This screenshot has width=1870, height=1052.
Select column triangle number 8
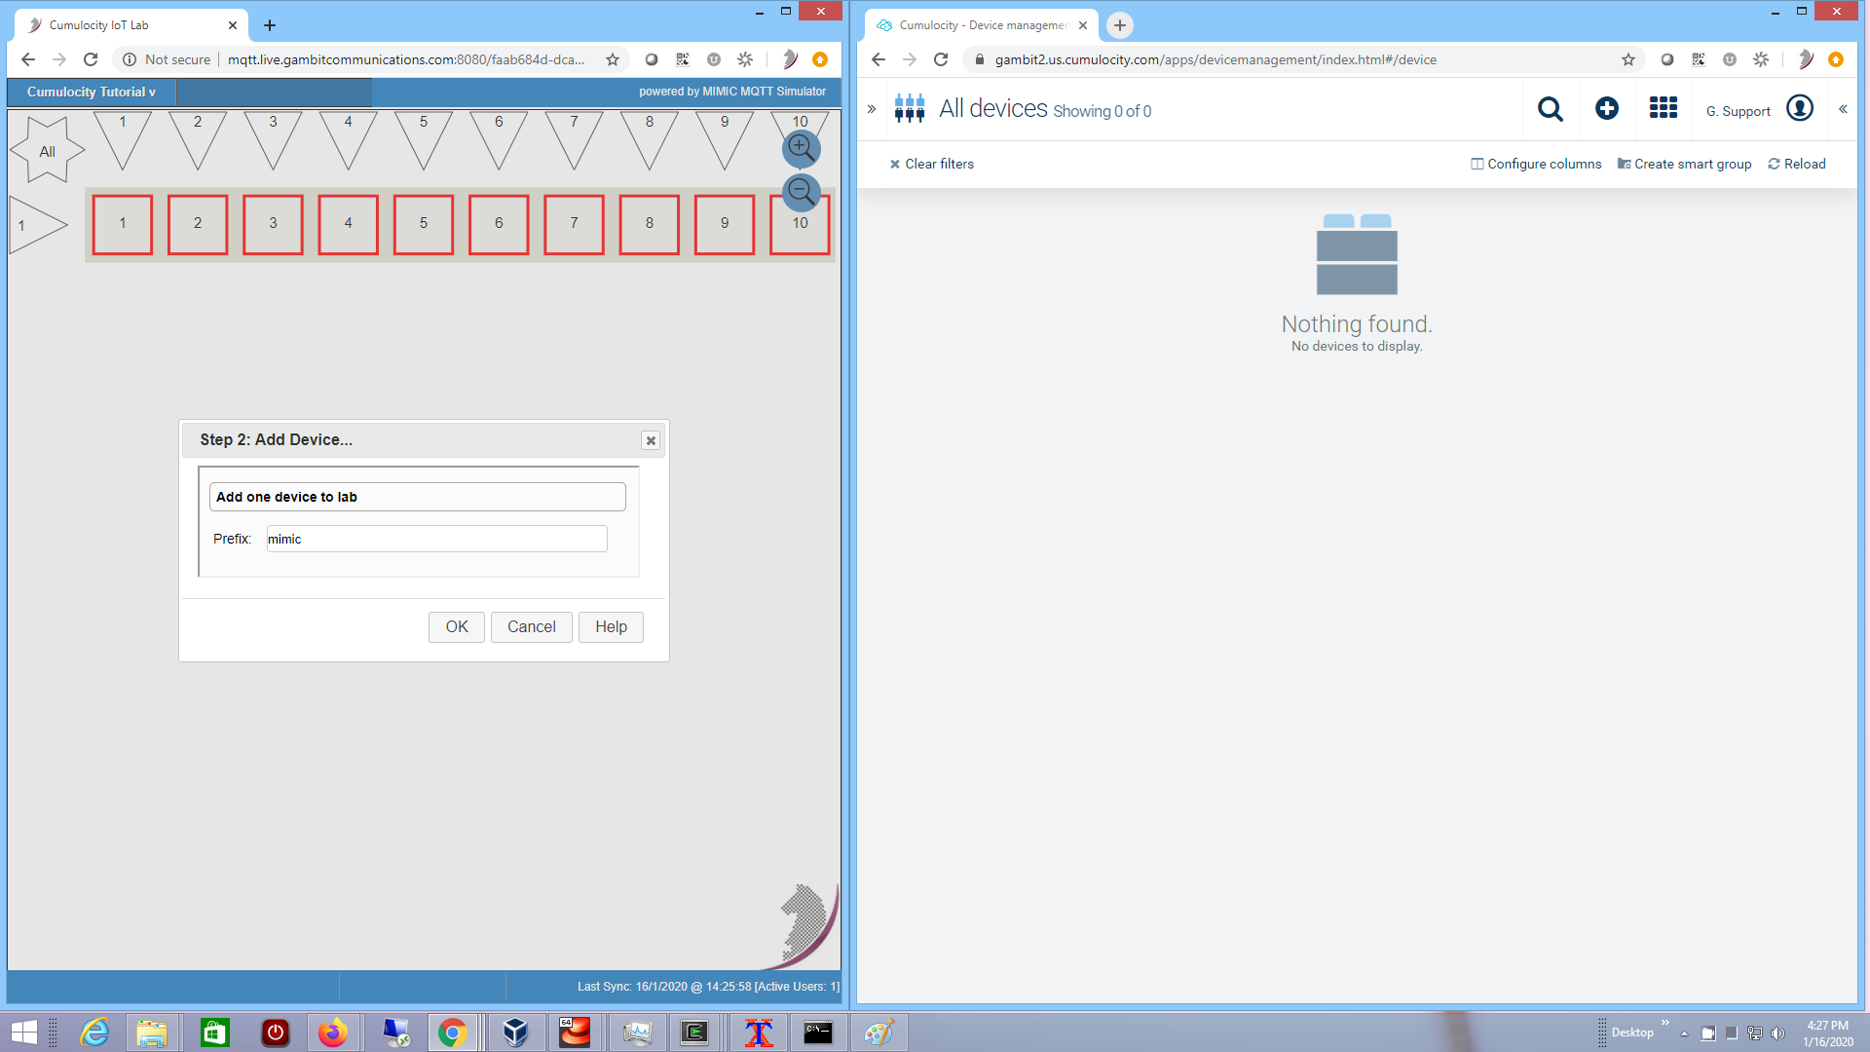(x=650, y=138)
